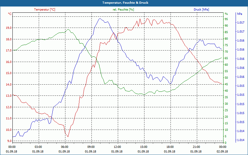
Task: Click the 50 value on the humidity axis
Action: point(226,78)
